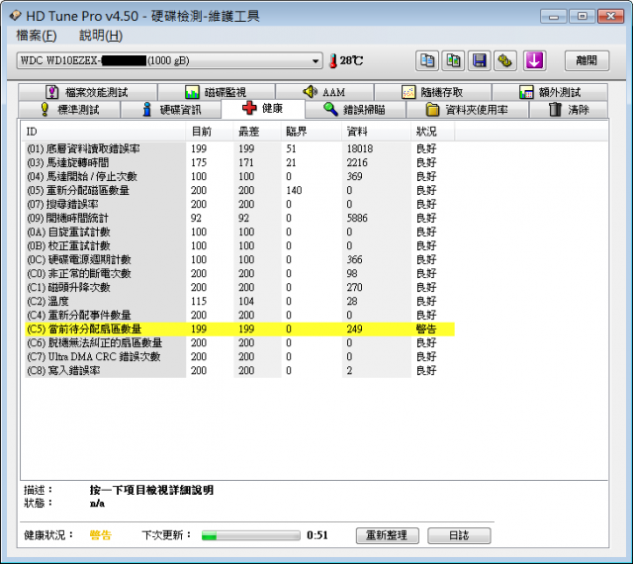Select row (C6) 脫機無法糾正的扇區數量
Screen dimensions: 633x564
point(239,342)
